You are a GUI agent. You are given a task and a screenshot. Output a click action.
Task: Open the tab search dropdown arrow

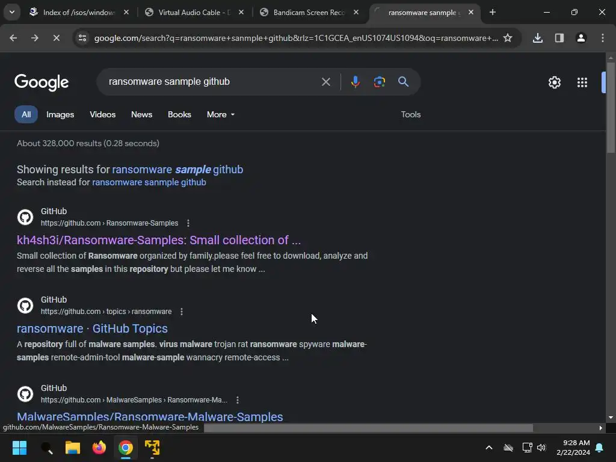12,12
